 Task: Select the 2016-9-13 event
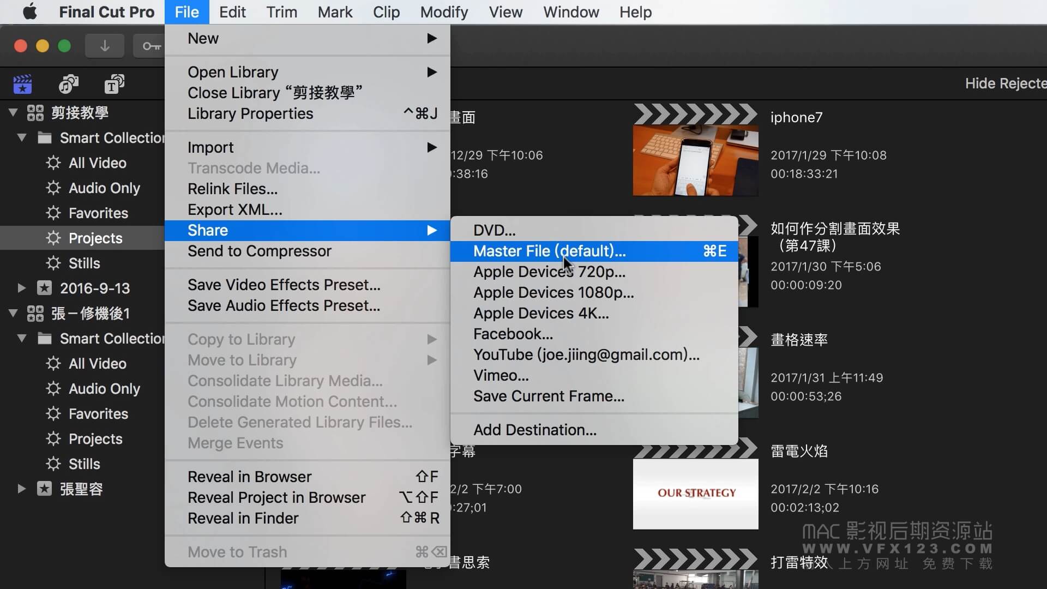pyautogui.click(x=95, y=288)
